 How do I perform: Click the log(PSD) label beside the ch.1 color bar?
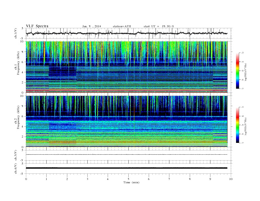click(246, 72)
